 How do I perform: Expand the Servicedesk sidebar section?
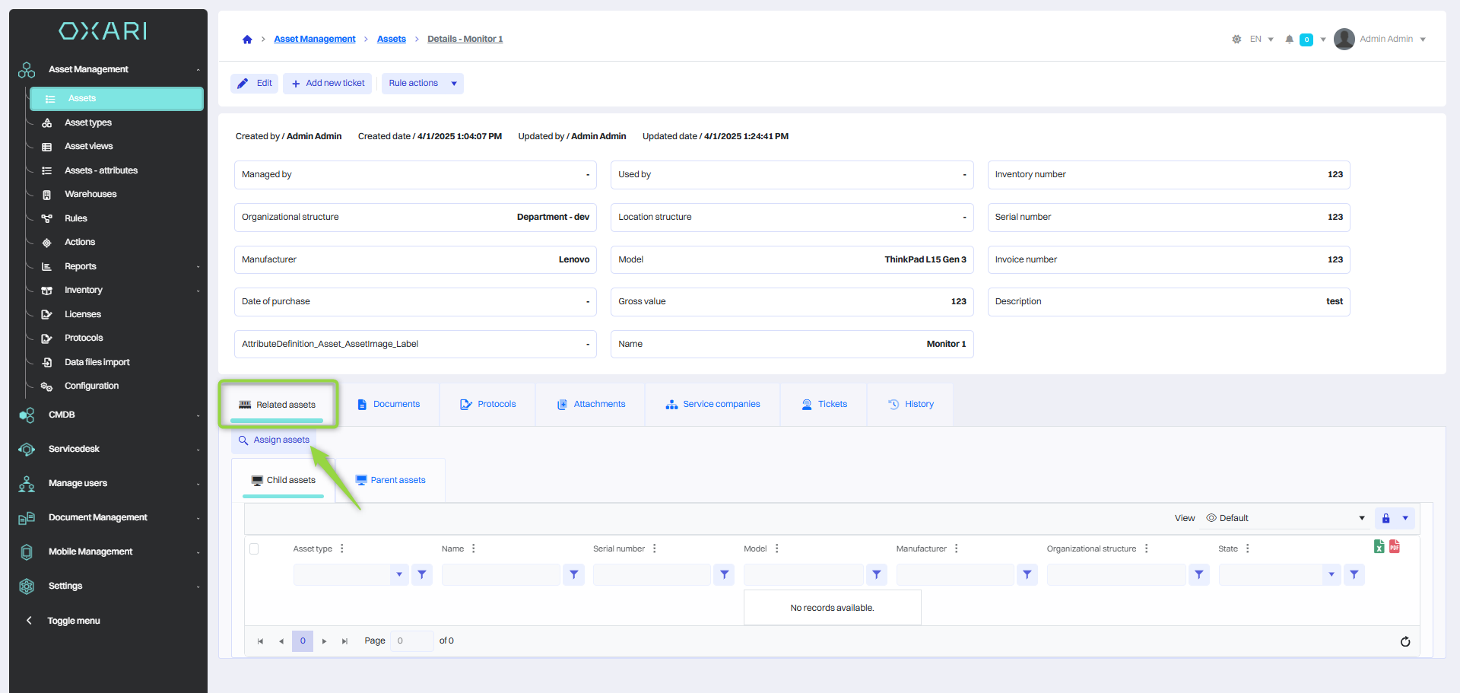109,449
